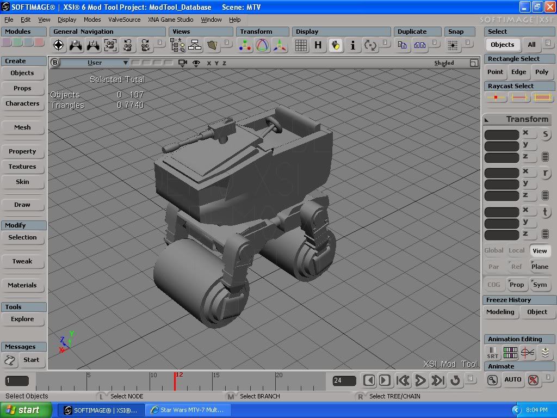
Task: Click the Materials button
Action: pyautogui.click(x=22, y=285)
